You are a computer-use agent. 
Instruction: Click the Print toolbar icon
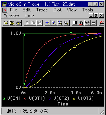click(x=18, y=23)
